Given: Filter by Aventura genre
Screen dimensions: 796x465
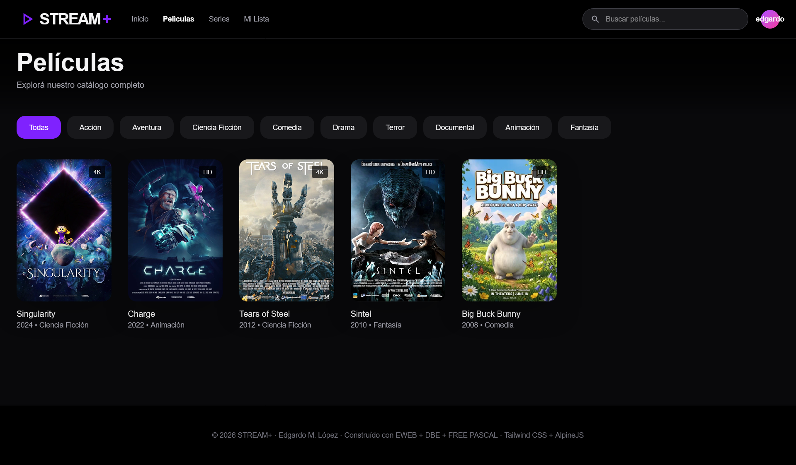Looking at the screenshot, I should (147, 128).
